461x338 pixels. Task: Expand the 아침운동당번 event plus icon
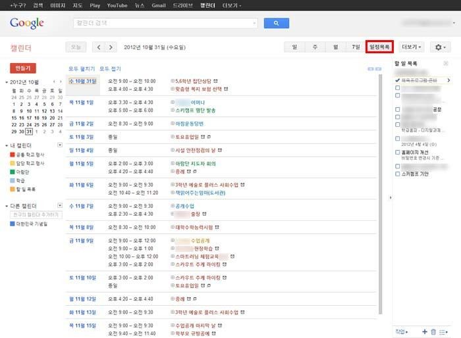point(173,124)
